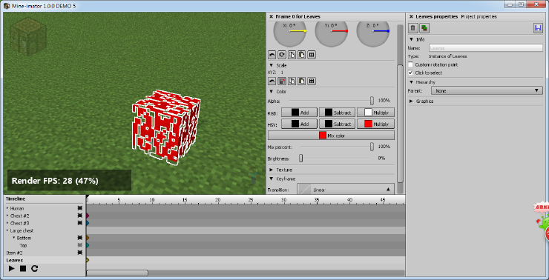Click the blue save floppy disk icon

click(x=538, y=28)
